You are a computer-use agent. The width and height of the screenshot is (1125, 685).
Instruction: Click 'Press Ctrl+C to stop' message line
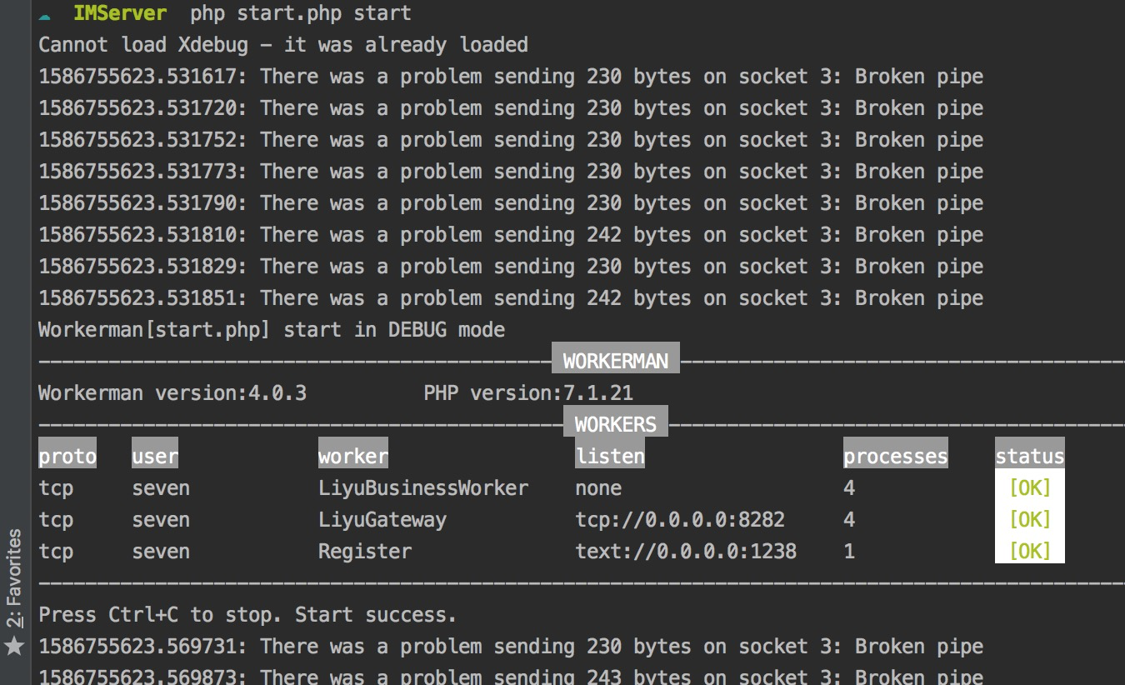point(247,614)
